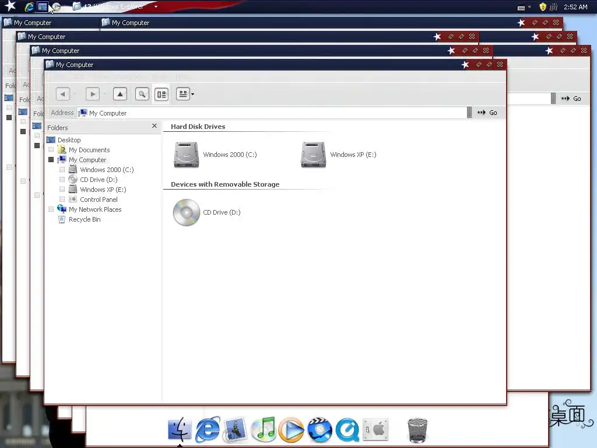Click the star button in front window titlebar
Image resolution: width=597 pixels, height=448 pixels.
pyautogui.click(x=465, y=65)
